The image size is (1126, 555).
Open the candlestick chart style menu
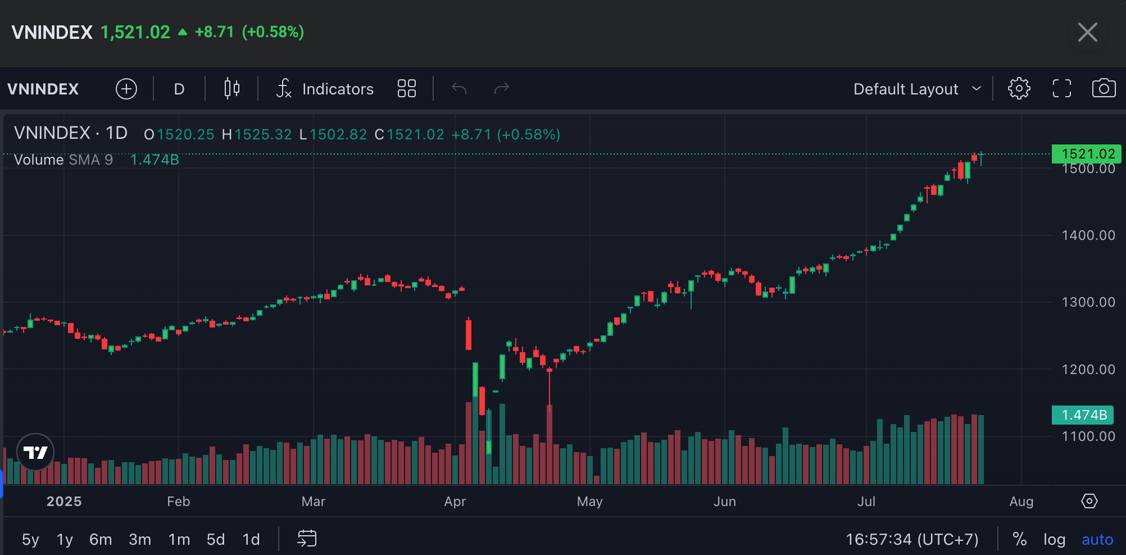pos(232,89)
